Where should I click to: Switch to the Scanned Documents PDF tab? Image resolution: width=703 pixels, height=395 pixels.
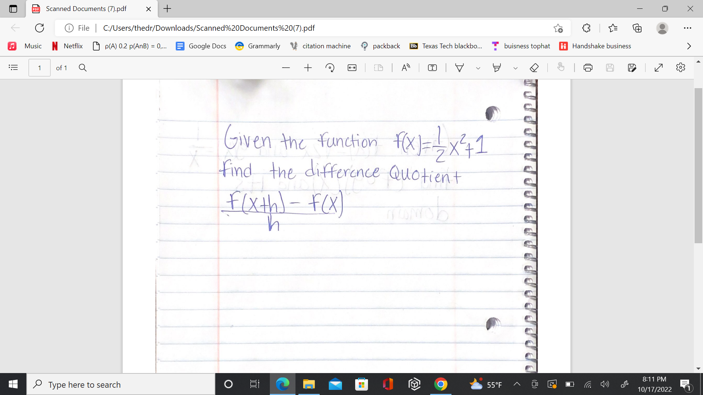click(x=86, y=9)
